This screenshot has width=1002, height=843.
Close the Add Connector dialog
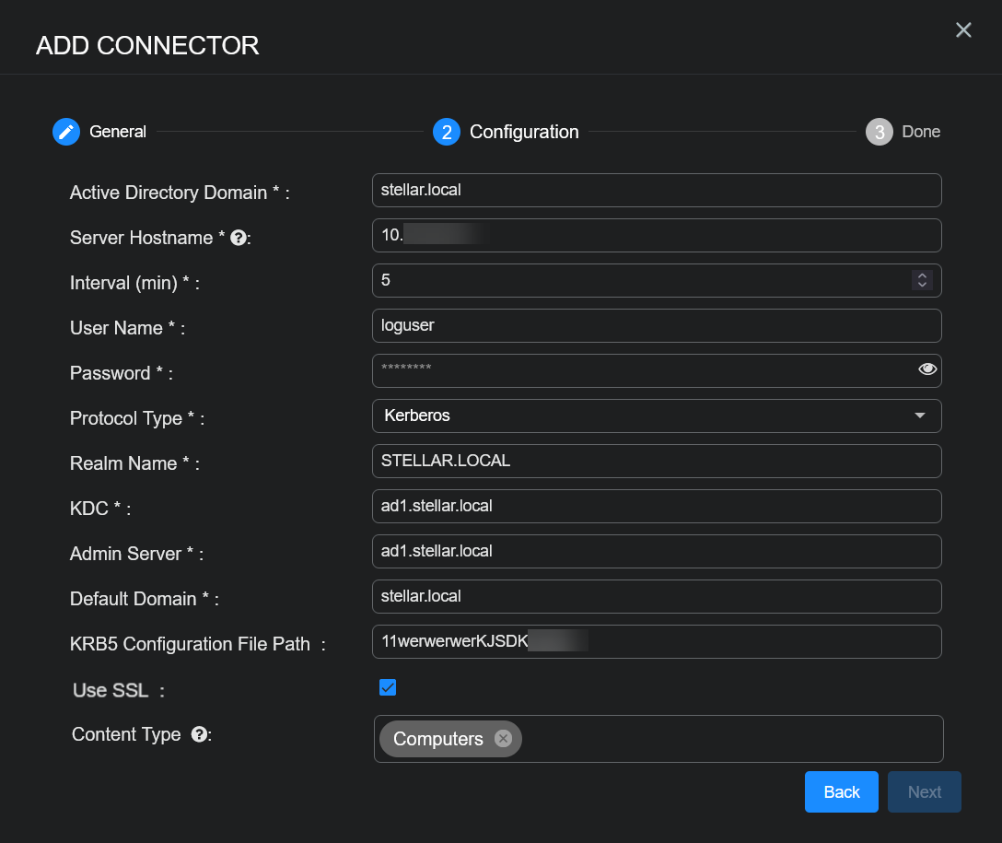[963, 30]
